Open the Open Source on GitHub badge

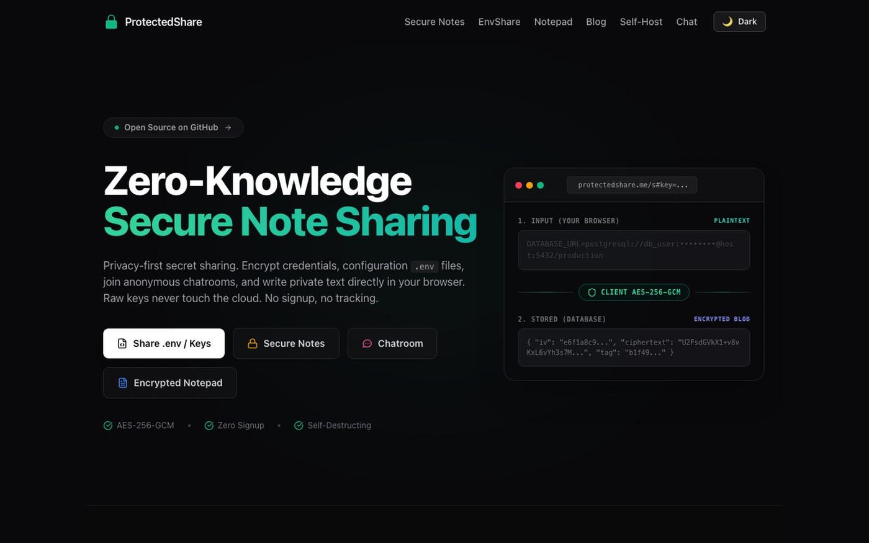[x=173, y=127]
